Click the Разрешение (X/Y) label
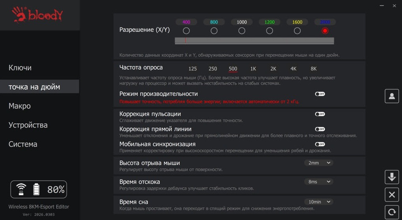 coord(145,29)
